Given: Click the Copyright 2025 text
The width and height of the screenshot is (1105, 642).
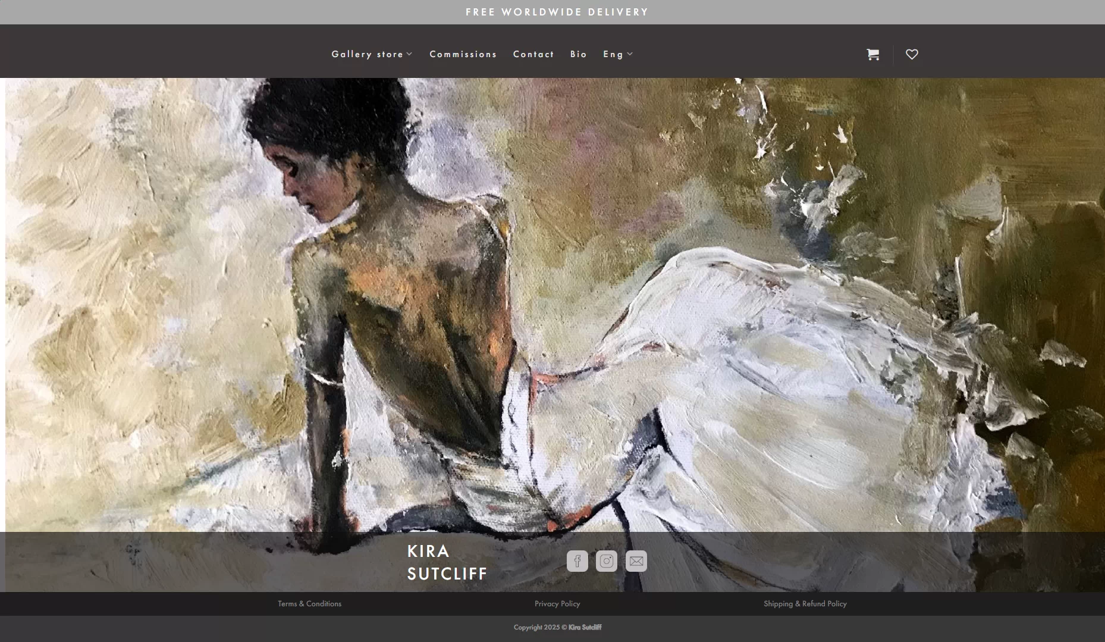Looking at the screenshot, I should (x=536, y=627).
